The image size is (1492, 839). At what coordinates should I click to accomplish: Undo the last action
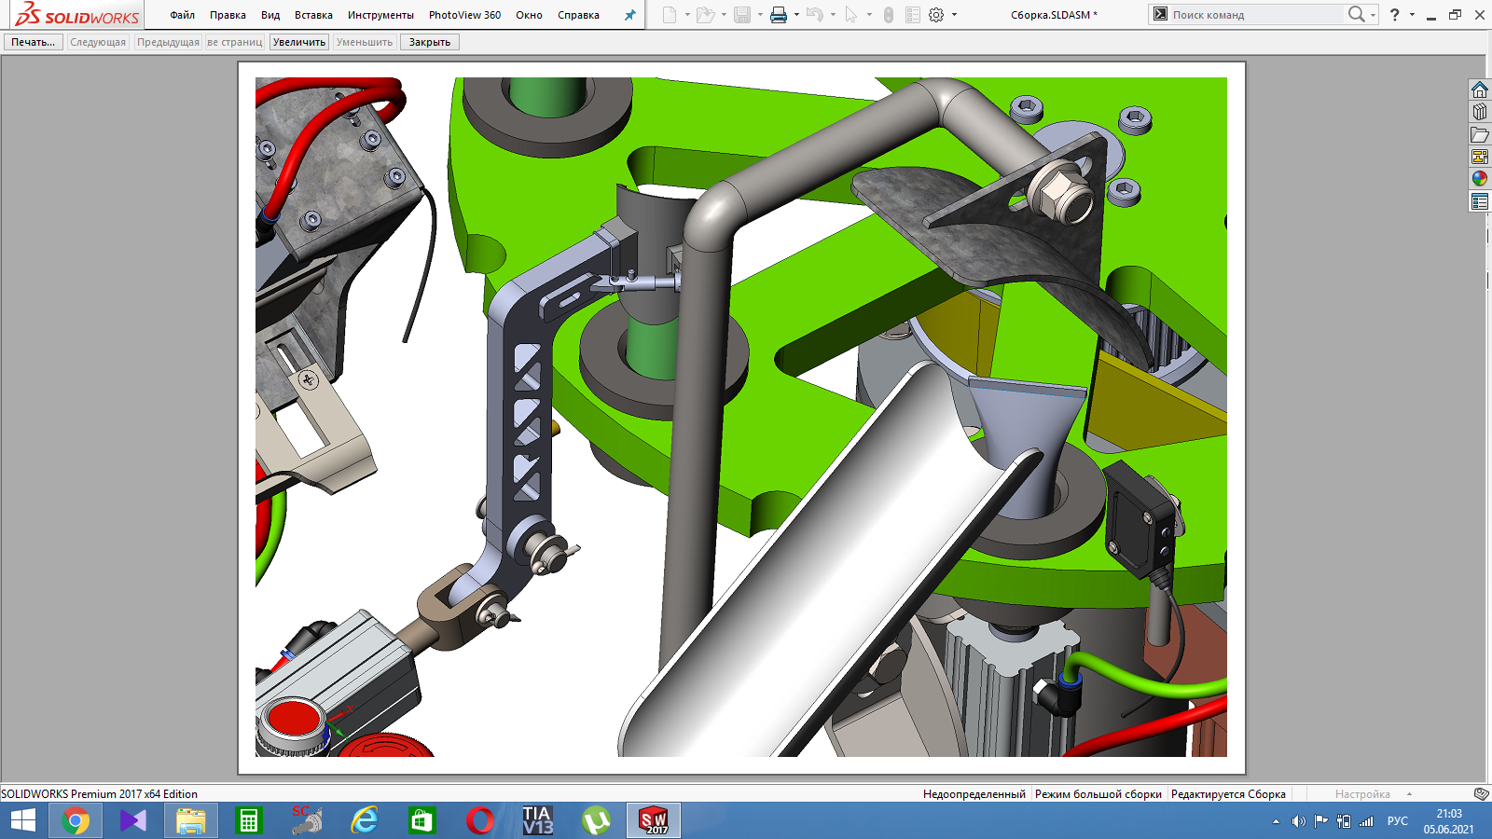coord(815,15)
